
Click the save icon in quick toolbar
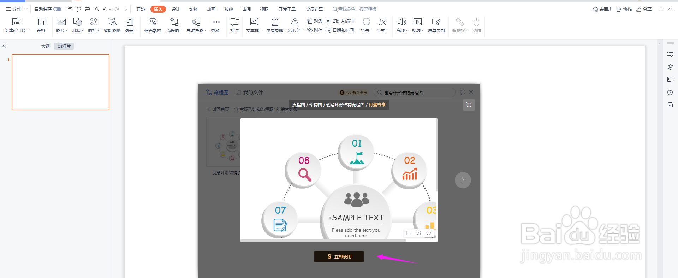pos(70,9)
